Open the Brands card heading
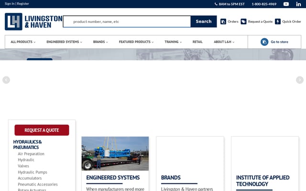Viewport: 306px width, 191px height. pos(171,178)
